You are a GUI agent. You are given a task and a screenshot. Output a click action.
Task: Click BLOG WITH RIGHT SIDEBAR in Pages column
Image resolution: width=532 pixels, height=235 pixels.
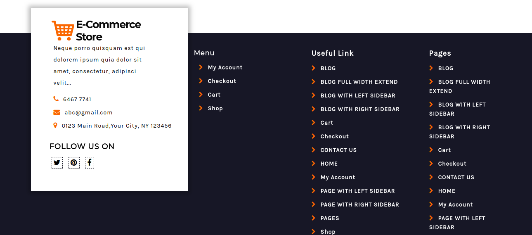463,128
